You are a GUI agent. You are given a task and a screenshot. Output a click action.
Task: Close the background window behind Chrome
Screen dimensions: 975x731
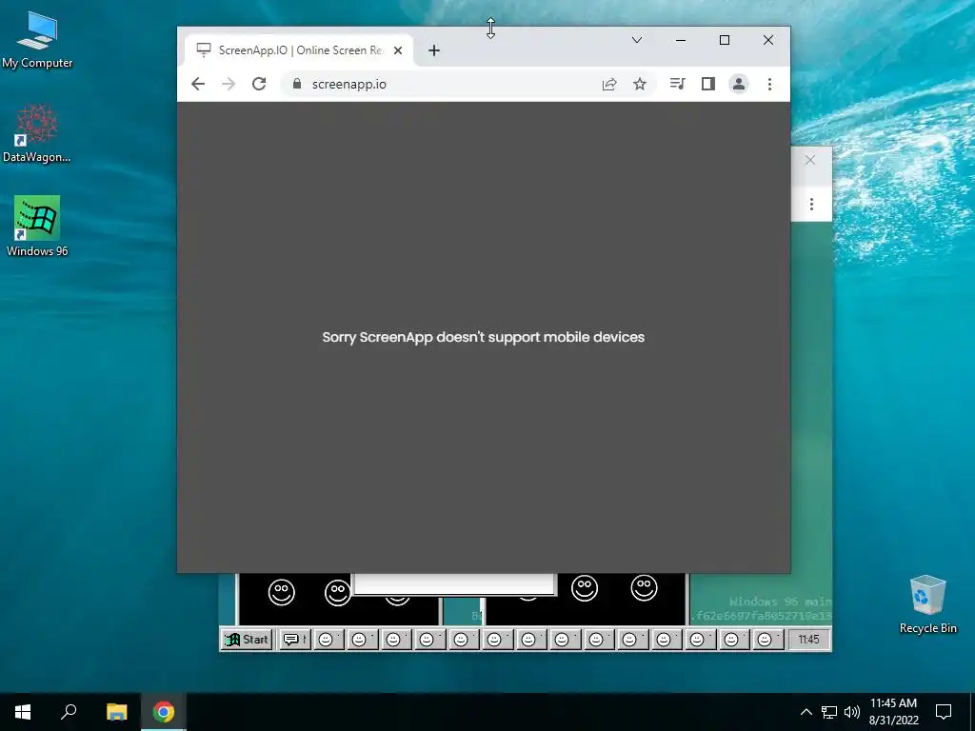[x=809, y=160]
